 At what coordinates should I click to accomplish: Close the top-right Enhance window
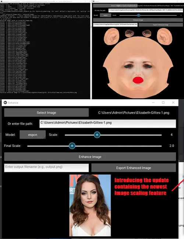[182, 1]
